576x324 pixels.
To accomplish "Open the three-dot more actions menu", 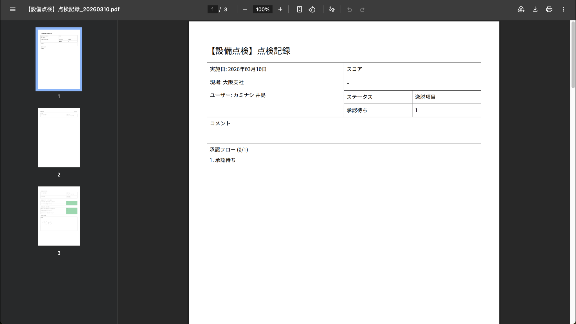I will 563,9.
